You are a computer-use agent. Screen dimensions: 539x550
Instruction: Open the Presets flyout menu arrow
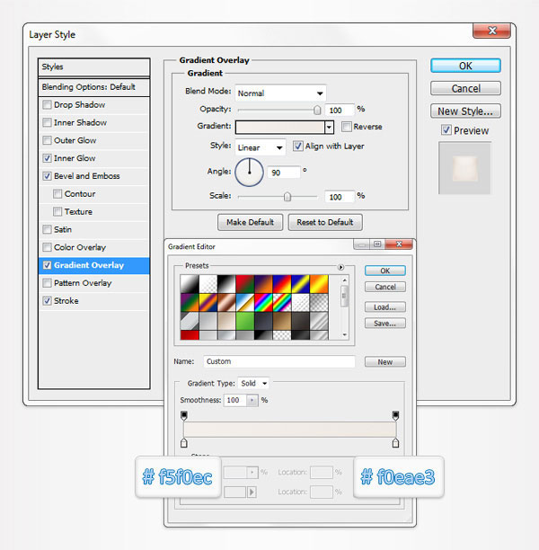click(x=340, y=267)
